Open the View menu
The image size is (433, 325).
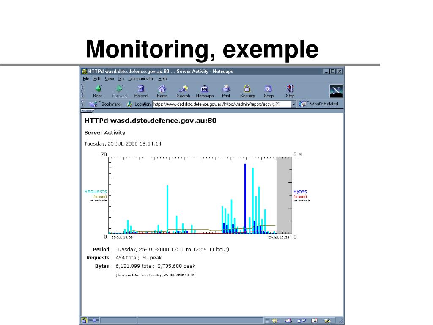coord(110,79)
